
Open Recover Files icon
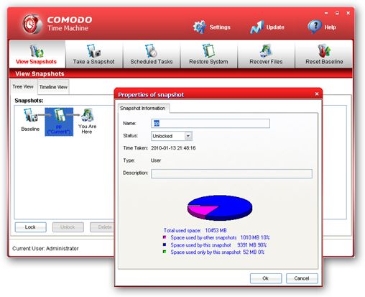coord(266,50)
